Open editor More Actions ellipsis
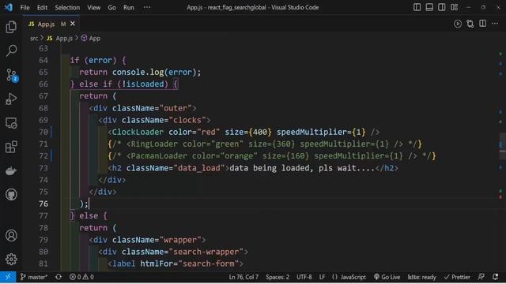The image size is (506, 284). click(495, 24)
